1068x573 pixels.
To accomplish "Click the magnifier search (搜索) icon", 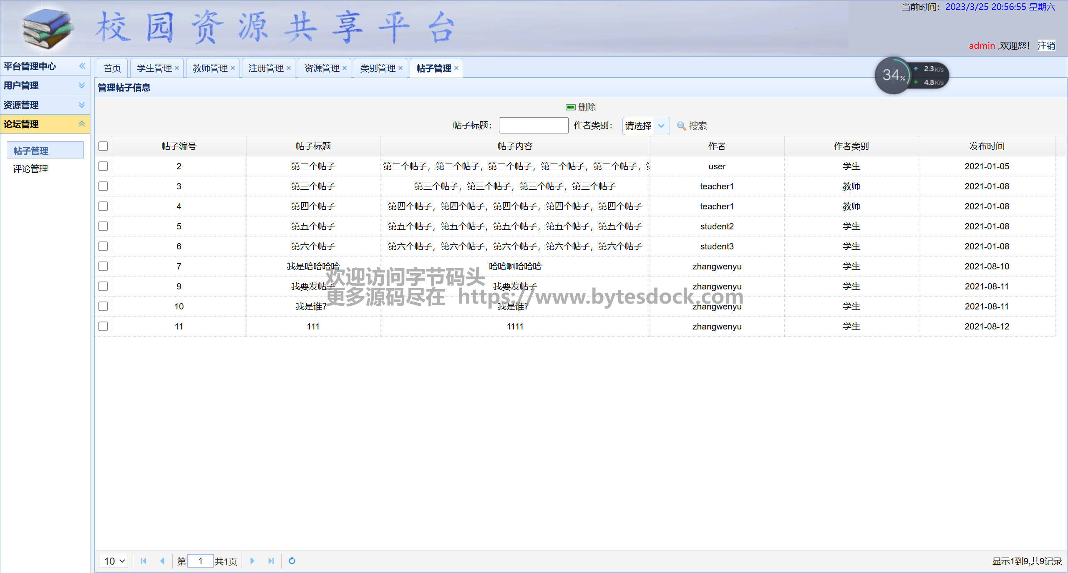I will click(681, 126).
